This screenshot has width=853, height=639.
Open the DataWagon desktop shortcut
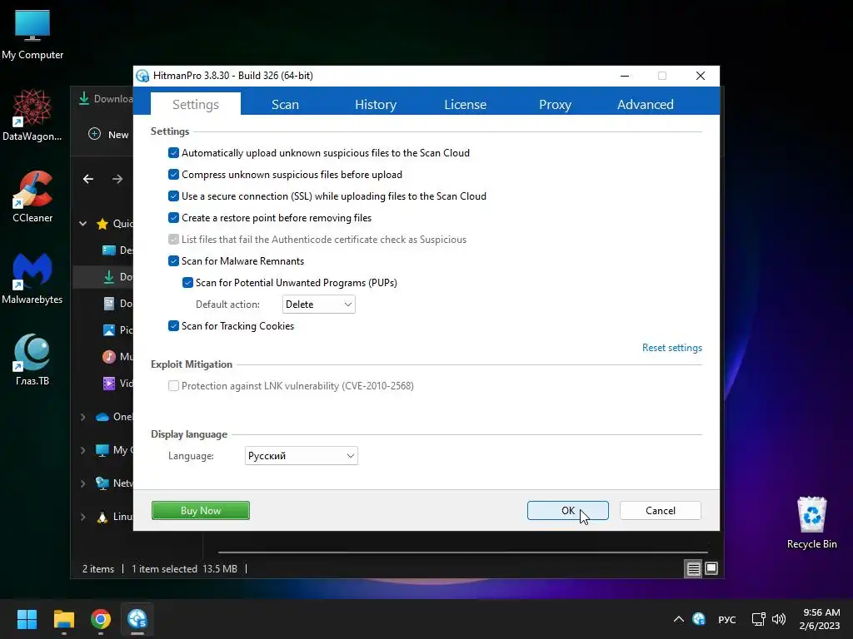32,115
